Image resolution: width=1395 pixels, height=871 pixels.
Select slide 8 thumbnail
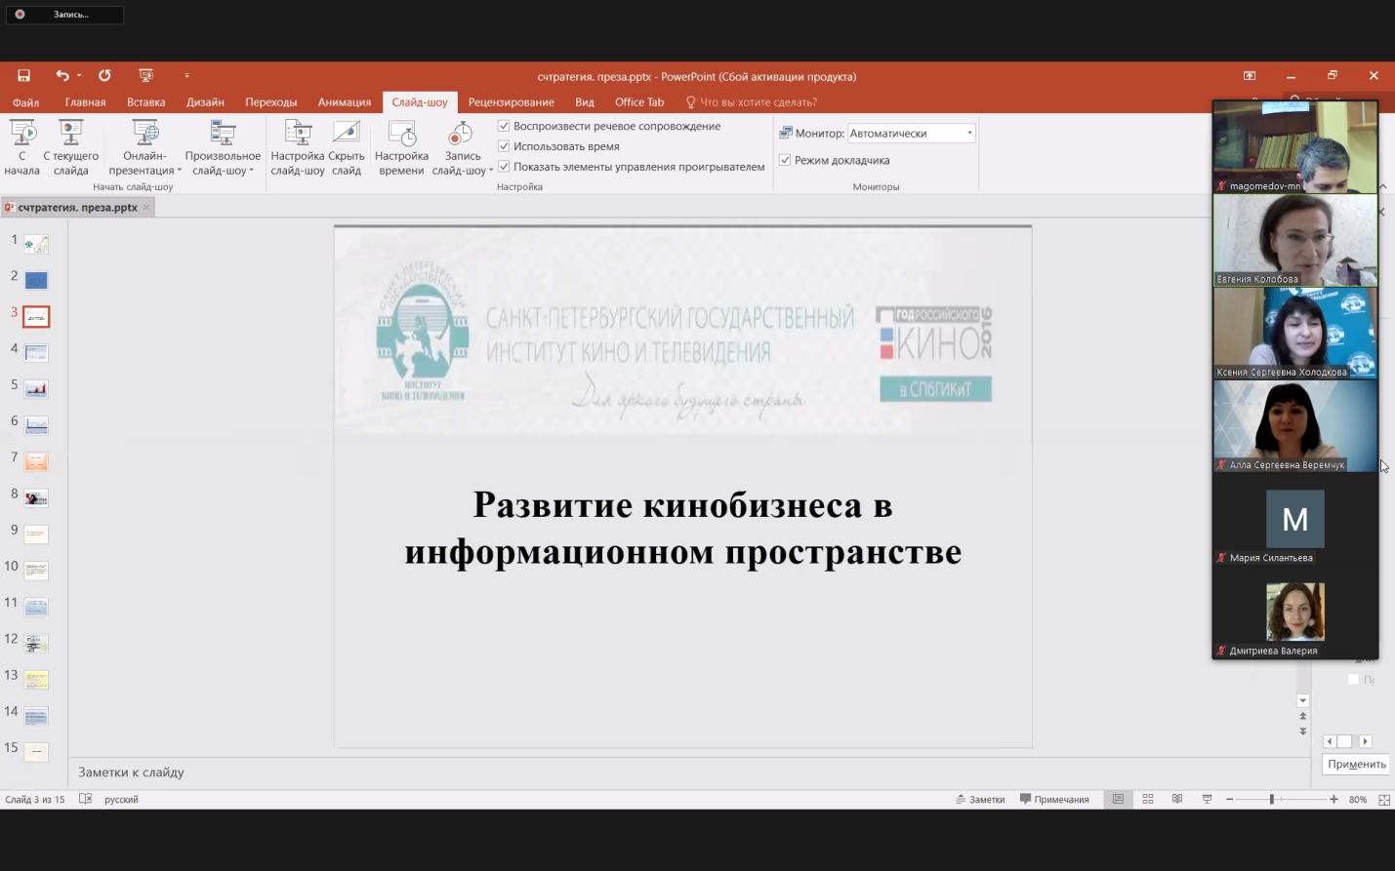[x=36, y=497]
